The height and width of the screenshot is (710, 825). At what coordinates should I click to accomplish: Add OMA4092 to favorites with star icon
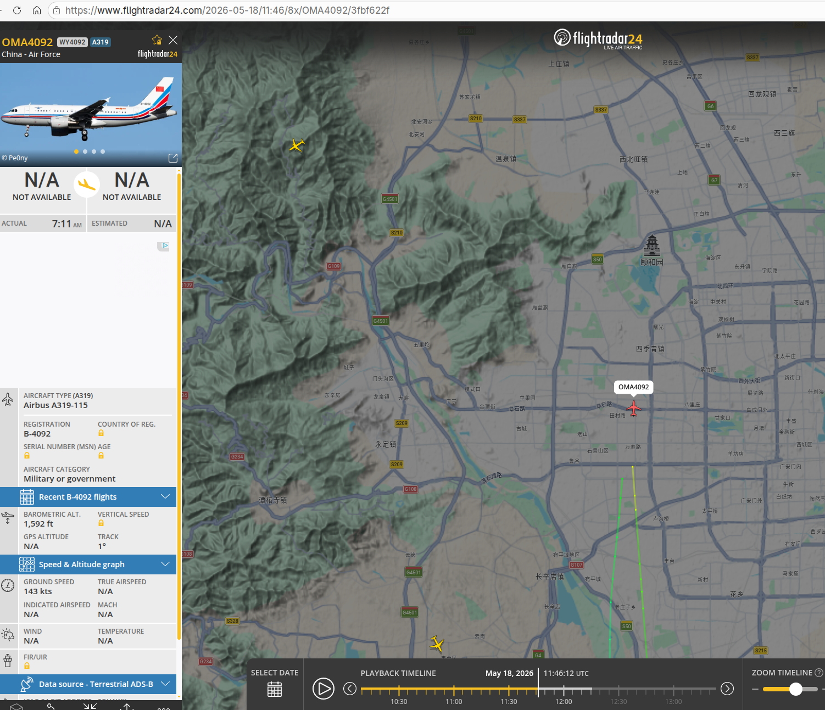click(x=157, y=40)
